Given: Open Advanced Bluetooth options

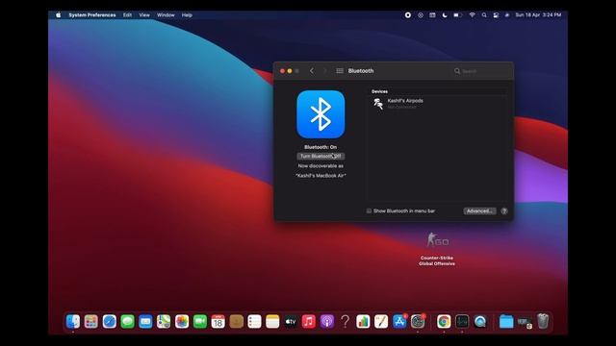Looking at the screenshot, I should coord(479,211).
